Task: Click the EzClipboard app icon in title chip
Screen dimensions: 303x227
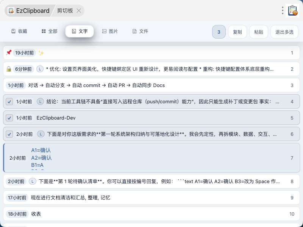Action: (11, 11)
